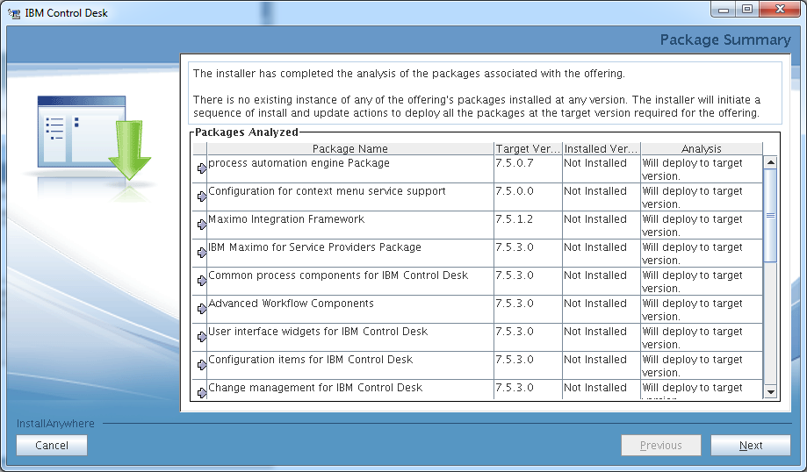
Task: Click the Analysis column header
Action: click(x=702, y=148)
